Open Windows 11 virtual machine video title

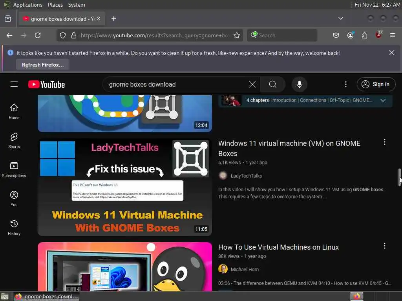[289, 149]
